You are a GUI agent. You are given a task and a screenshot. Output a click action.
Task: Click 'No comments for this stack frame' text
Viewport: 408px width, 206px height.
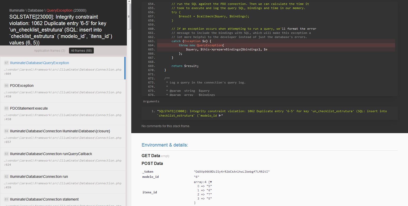coord(166,126)
